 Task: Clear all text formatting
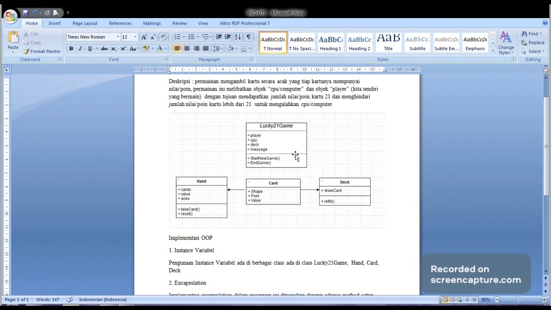click(x=163, y=37)
